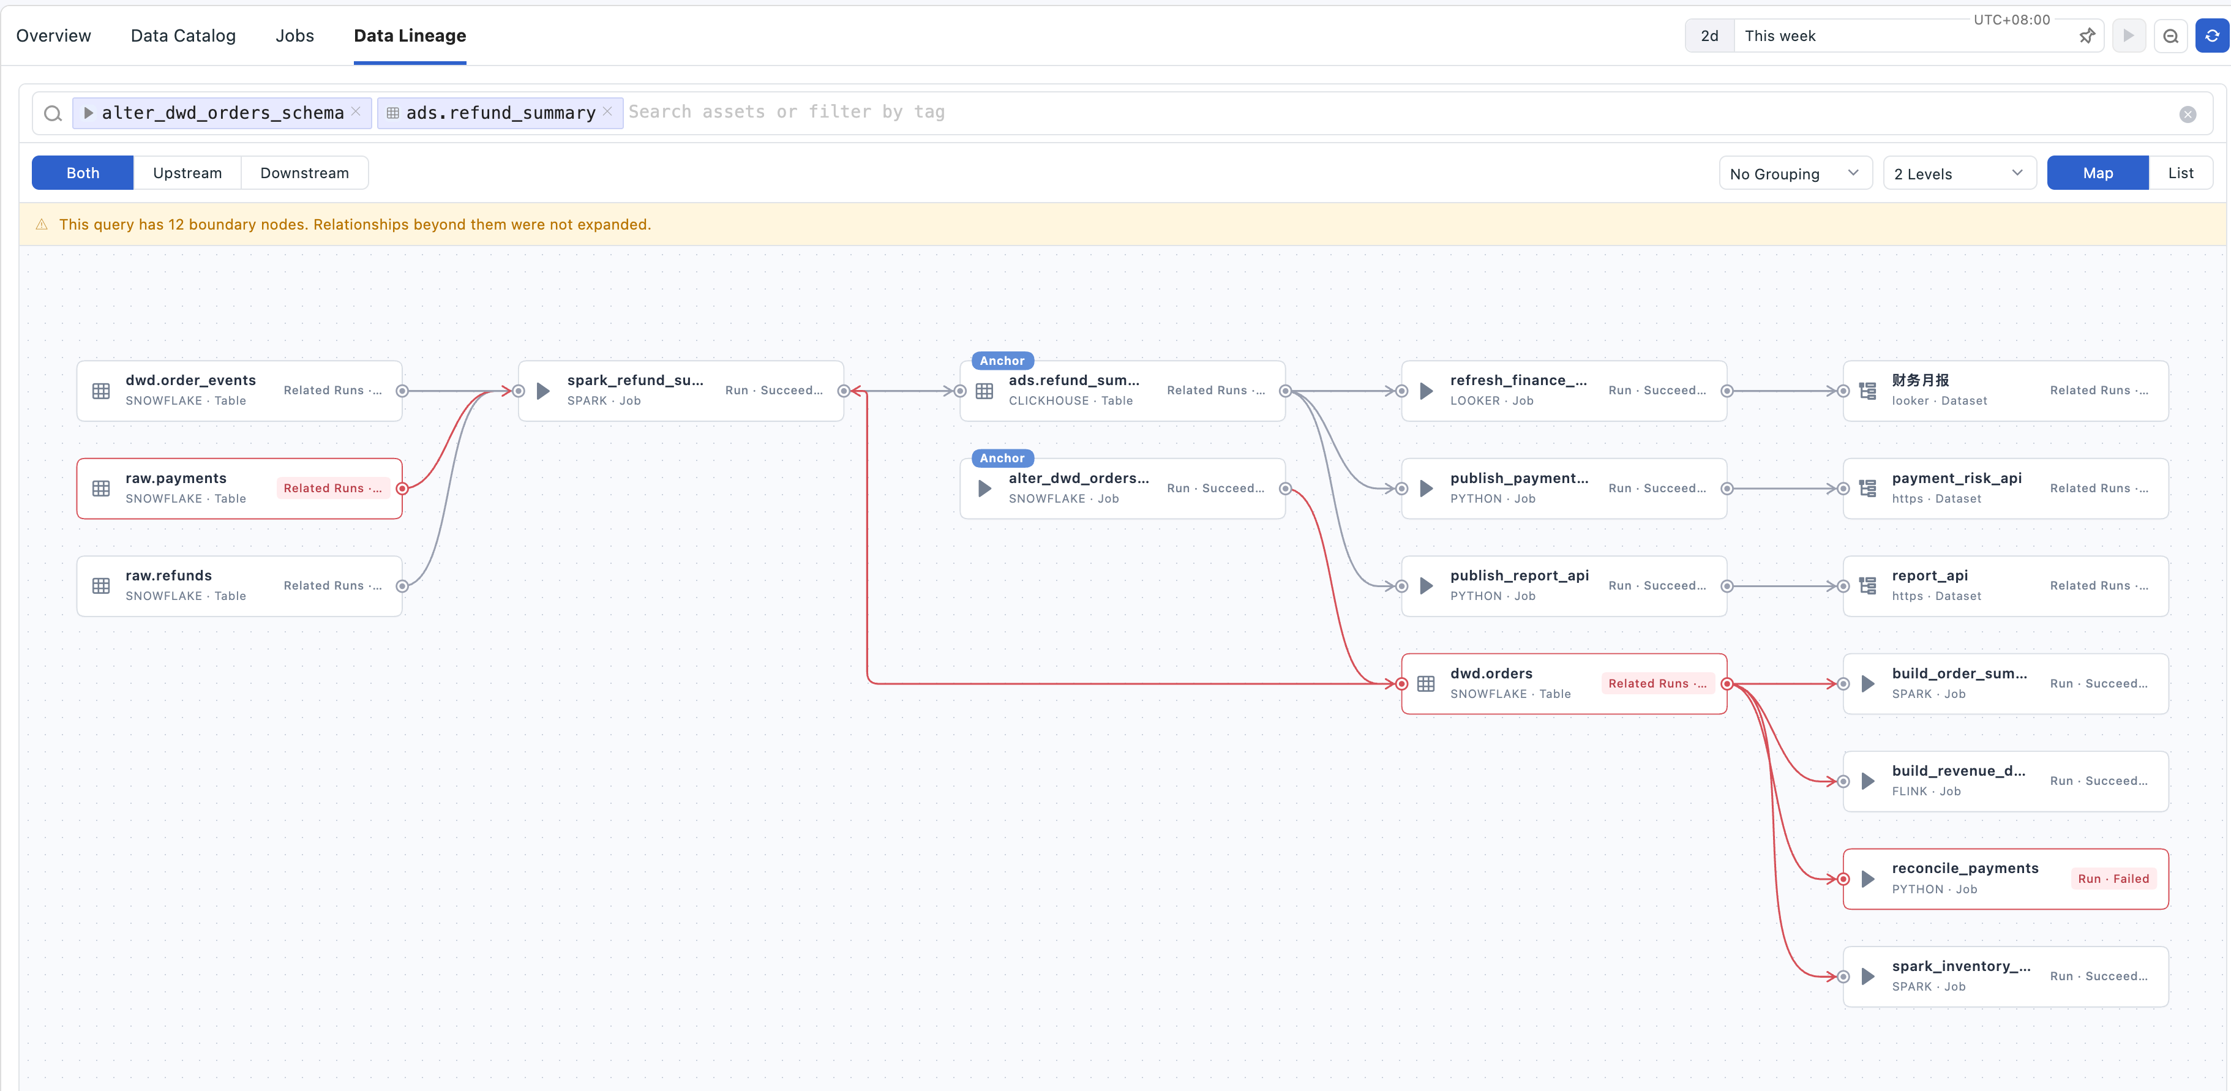Click the job icon of alter_dwd_orders node
Image resolution: width=2231 pixels, height=1091 pixels.
pos(984,489)
